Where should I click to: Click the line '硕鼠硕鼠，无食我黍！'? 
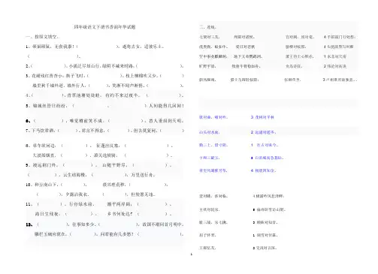click(x=53, y=47)
